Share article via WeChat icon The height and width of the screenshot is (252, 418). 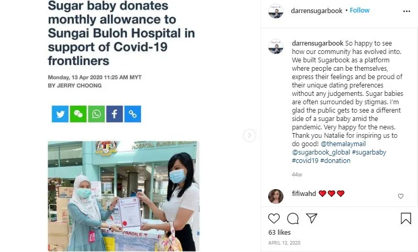pos(78,114)
